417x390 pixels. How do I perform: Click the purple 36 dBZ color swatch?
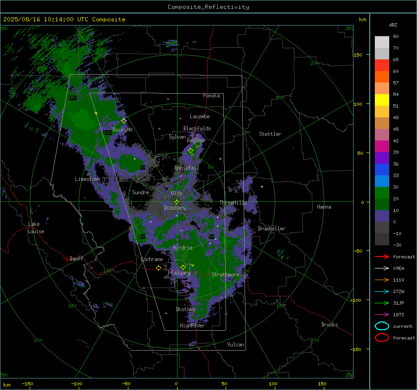tap(382, 158)
